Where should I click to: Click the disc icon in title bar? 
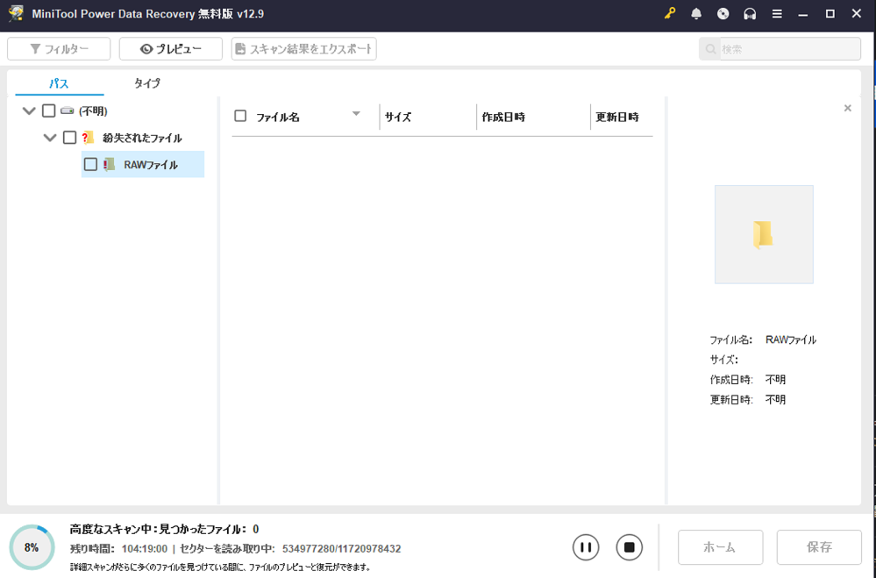tap(723, 14)
